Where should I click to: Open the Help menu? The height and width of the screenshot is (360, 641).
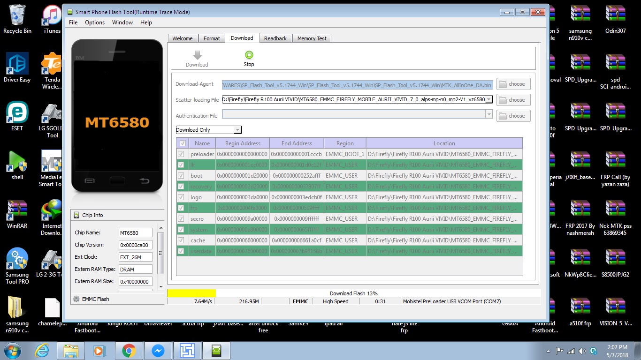point(146,22)
